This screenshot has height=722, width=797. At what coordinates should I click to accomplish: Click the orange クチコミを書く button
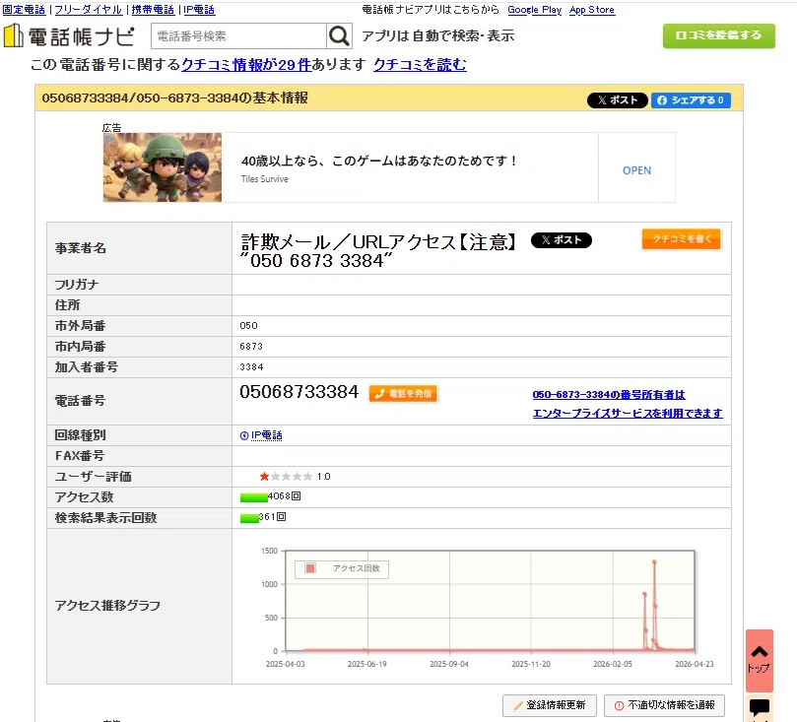point(681,238)
